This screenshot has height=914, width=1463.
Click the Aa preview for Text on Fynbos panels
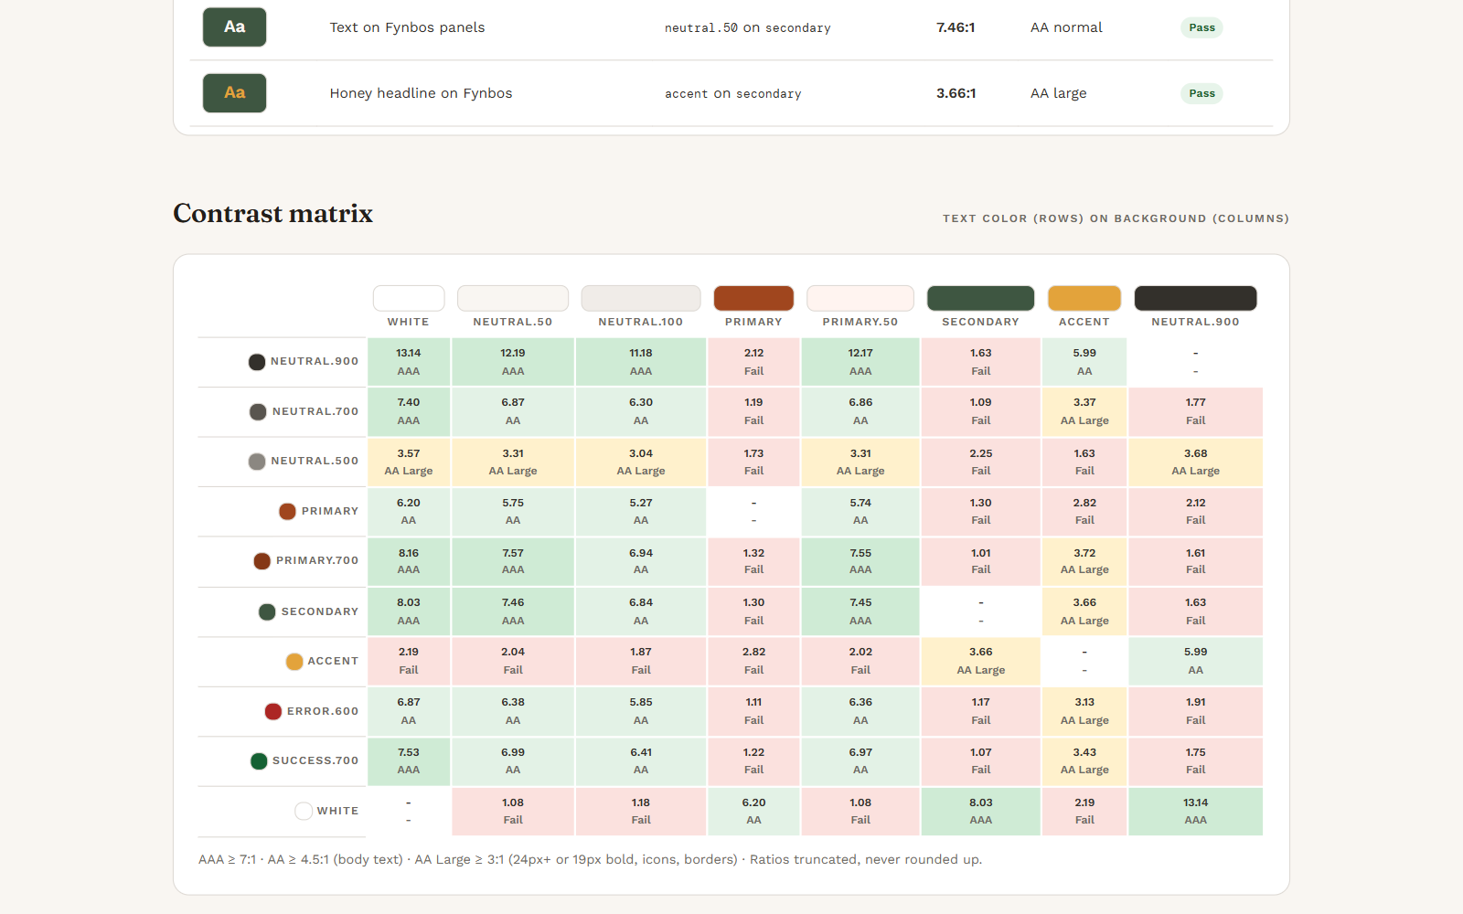point(234,27)
